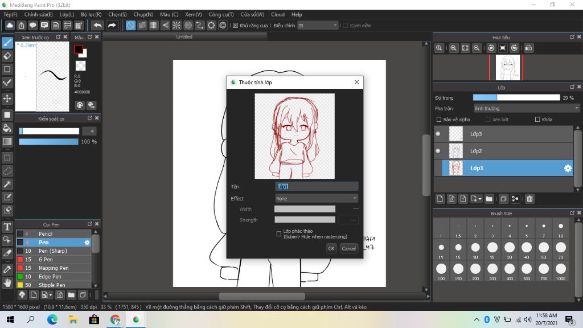Zoom out on the navigator panel
583x328 pixels.
pyautogui.click(x=477, y=48)
